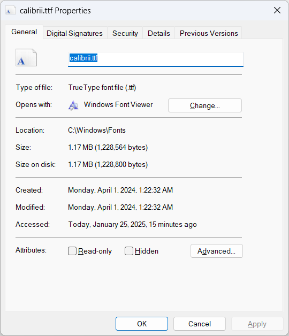
Task: Click the Windows Font Viewer text
Action: (x=118, y=104)
